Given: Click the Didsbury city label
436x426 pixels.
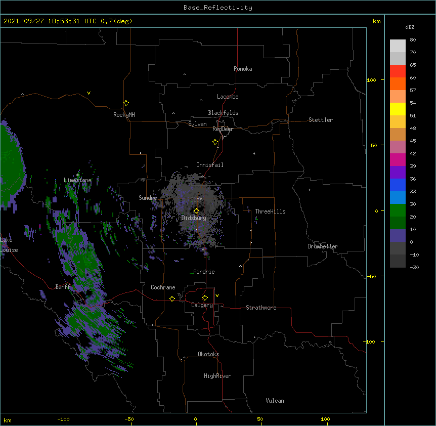Looking at the screenshot, I should pyautogui.click(x=194, y=218).
